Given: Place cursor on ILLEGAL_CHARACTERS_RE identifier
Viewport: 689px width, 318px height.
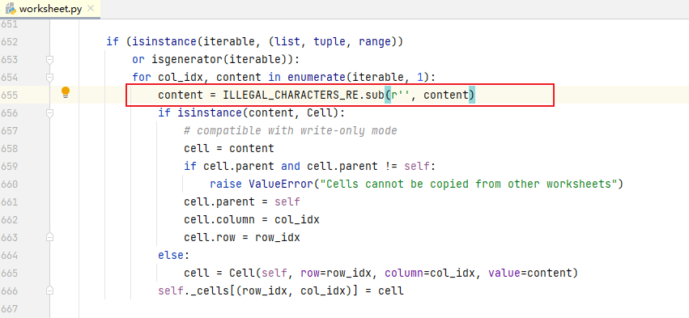Looking at the screenshot, I should 291,95.
